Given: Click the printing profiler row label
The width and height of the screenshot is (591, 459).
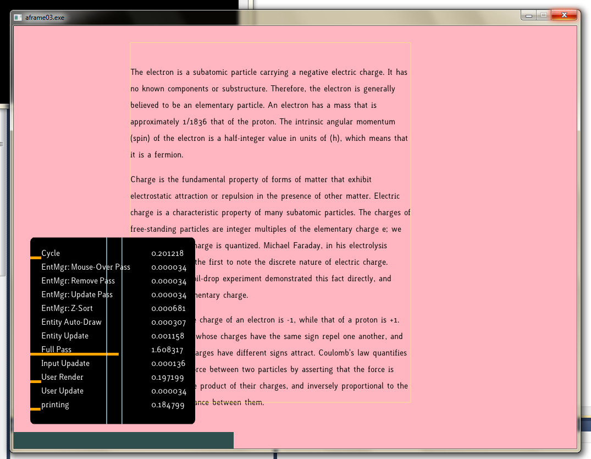Looking at the screenshot, I should (56, 405).
